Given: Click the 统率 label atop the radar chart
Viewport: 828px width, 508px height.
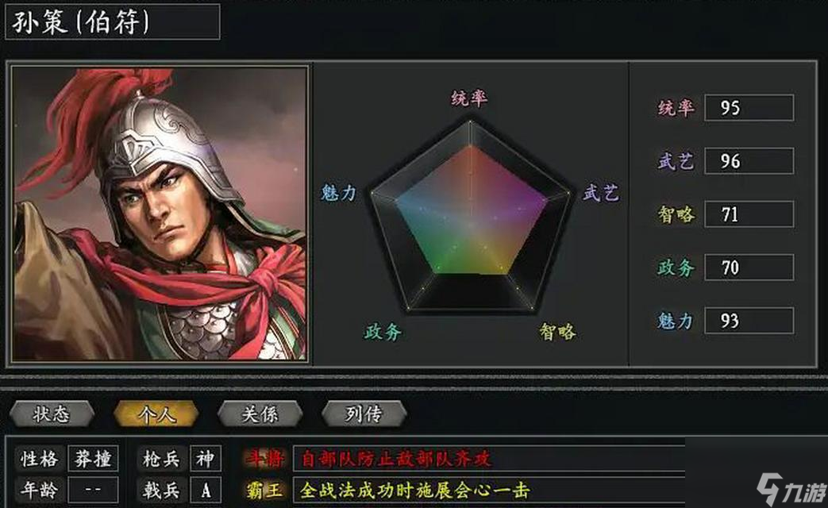Looking at the screenshot, I should pyautogui.click(x=469, y=98).
